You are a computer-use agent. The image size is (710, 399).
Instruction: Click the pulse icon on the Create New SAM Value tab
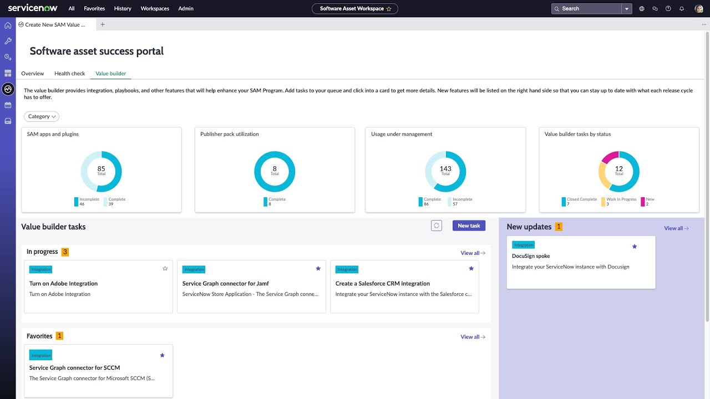click(21, 24)
